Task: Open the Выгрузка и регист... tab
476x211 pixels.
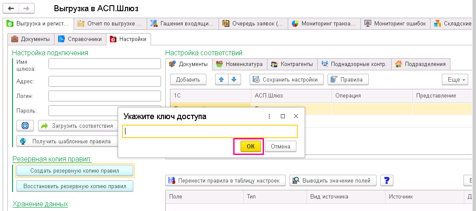Action: tap(39, 23)
